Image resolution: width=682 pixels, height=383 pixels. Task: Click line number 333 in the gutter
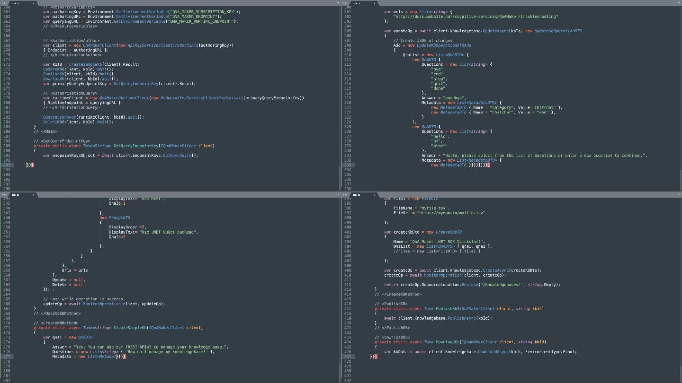[348, 165]
